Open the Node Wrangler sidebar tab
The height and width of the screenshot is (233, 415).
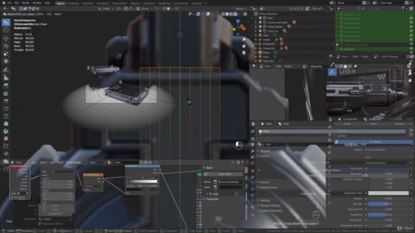[246, 213]
